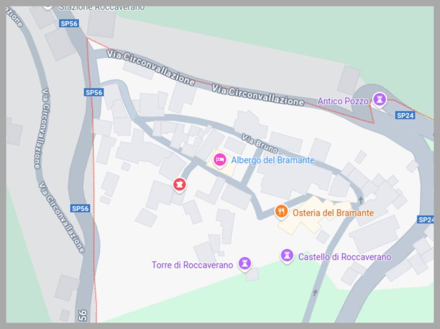The image size is (440, 329).
Task: Select the Castello di Roccaverano castle pin
Action: pos(287,256)
